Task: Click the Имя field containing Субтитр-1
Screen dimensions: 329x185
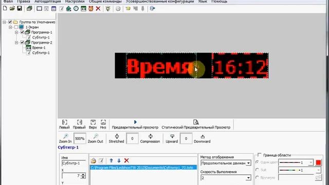Action: pyautogui.click(x=74, y=163)
